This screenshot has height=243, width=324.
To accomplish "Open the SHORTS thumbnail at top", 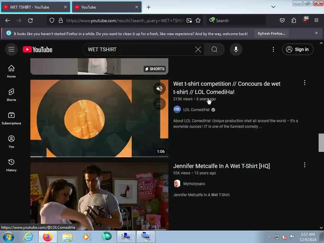I will coord(99,66).
